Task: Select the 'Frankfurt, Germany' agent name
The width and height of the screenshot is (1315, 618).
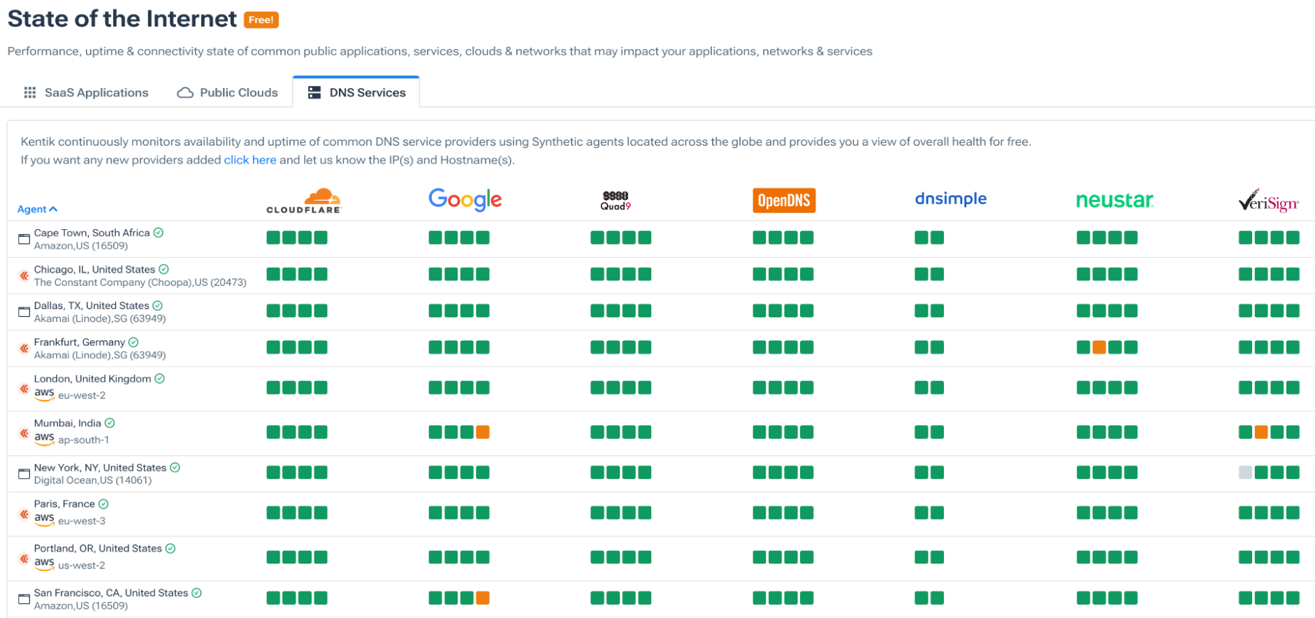Action: [x=80, y=342]
